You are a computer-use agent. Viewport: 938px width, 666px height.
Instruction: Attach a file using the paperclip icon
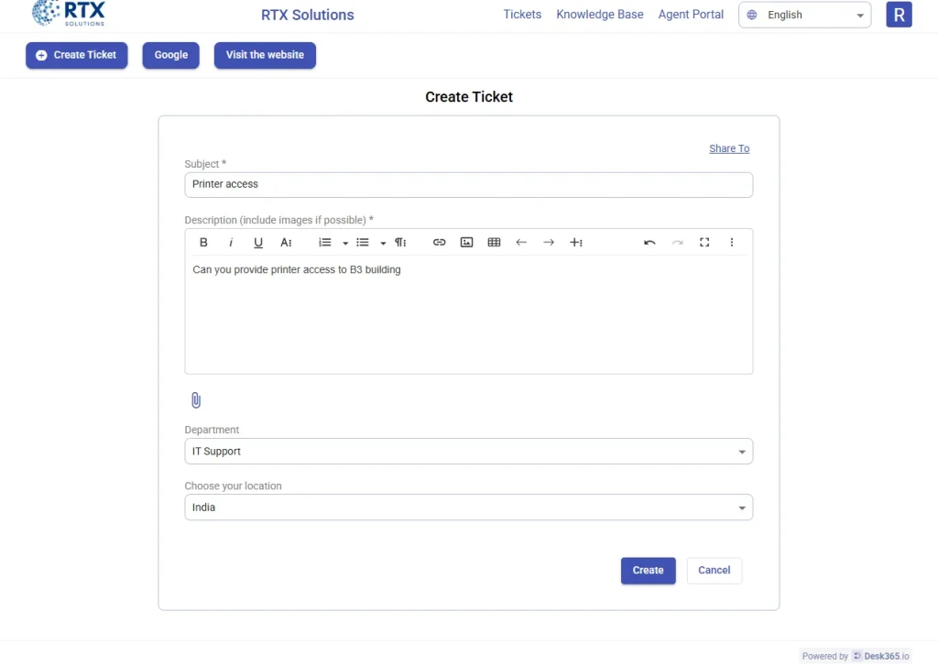coord(195,399)
